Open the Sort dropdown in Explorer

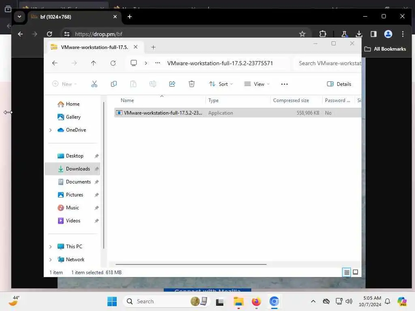(x=221, y=84)
